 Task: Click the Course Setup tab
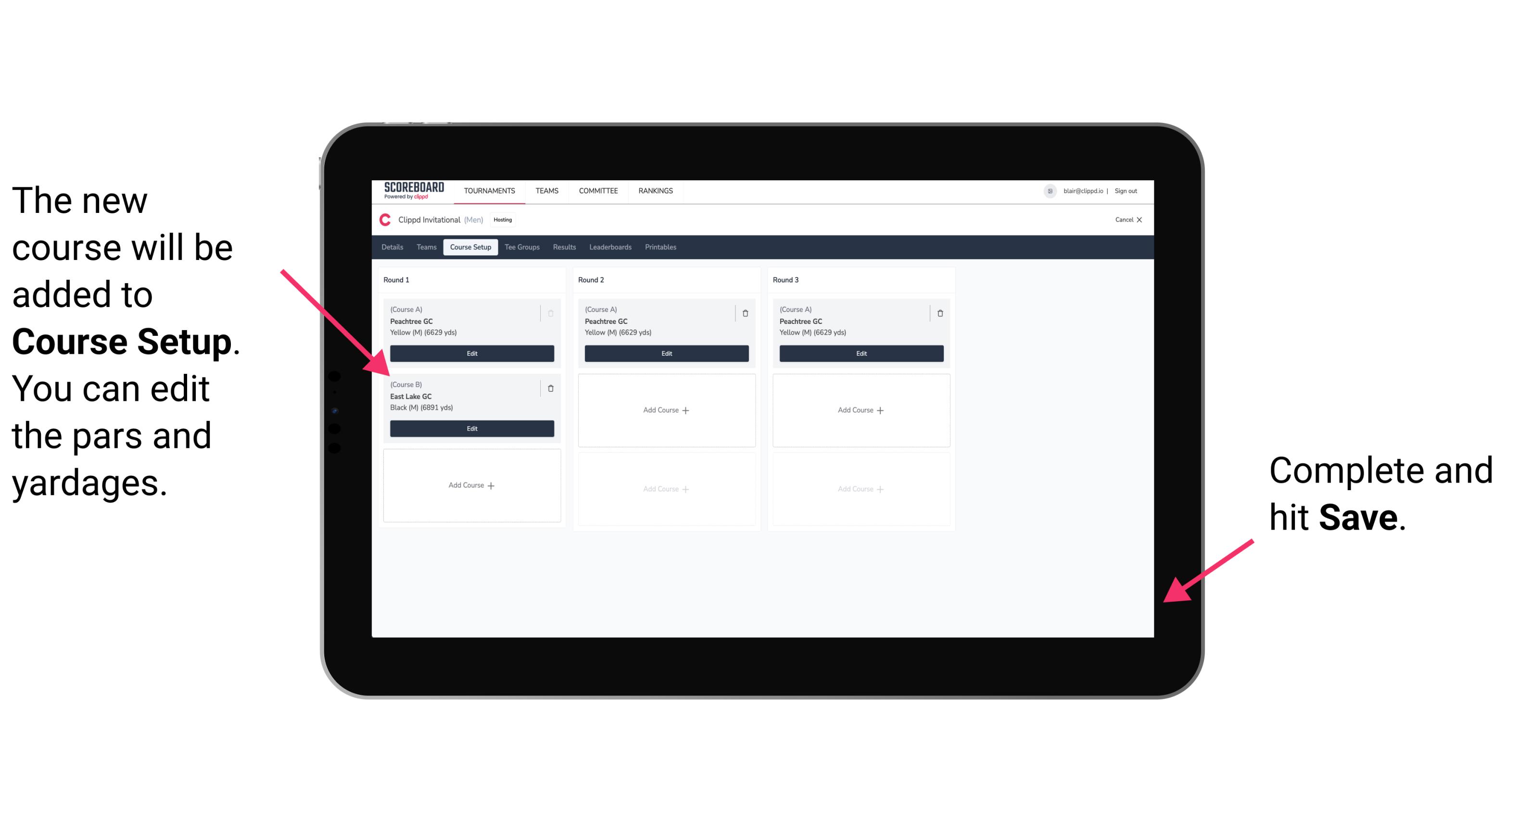click(x=471, y=247)
